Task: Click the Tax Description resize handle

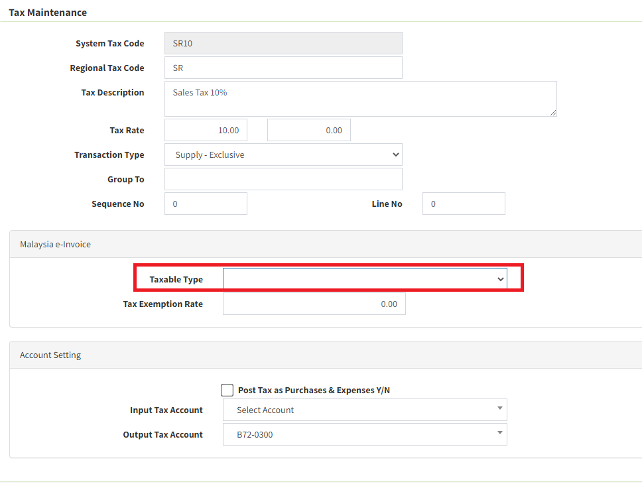Action: (x=552, y=113)
